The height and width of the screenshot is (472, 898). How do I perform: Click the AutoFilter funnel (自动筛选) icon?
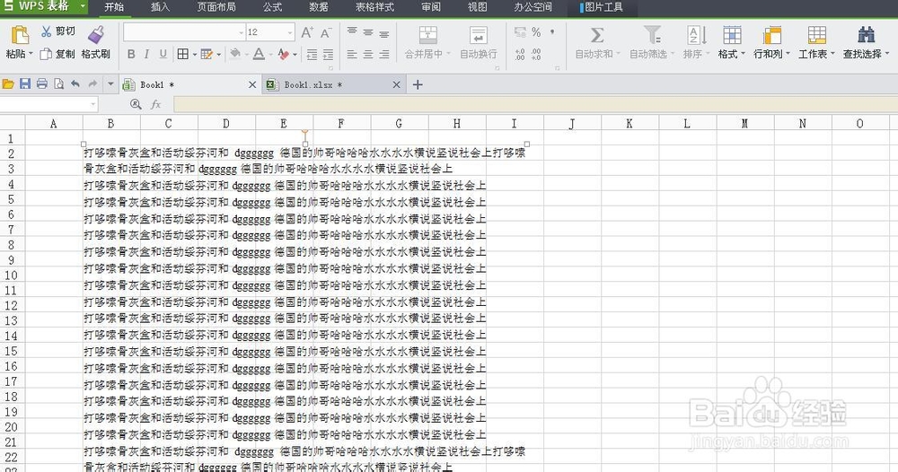[652, 35]
